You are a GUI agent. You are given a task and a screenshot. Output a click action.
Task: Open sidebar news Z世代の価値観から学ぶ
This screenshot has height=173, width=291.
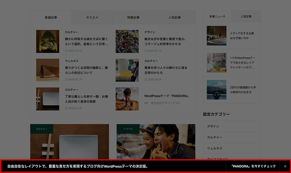(x=243, y=90)
